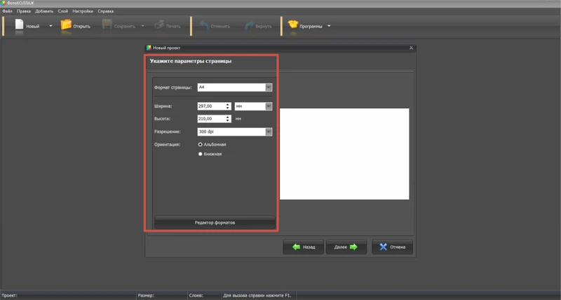Click inside the Высота value field

[x=212, y=119]
